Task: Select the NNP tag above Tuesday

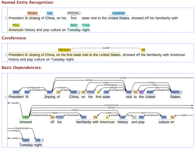Action: [x=26, y=140]
